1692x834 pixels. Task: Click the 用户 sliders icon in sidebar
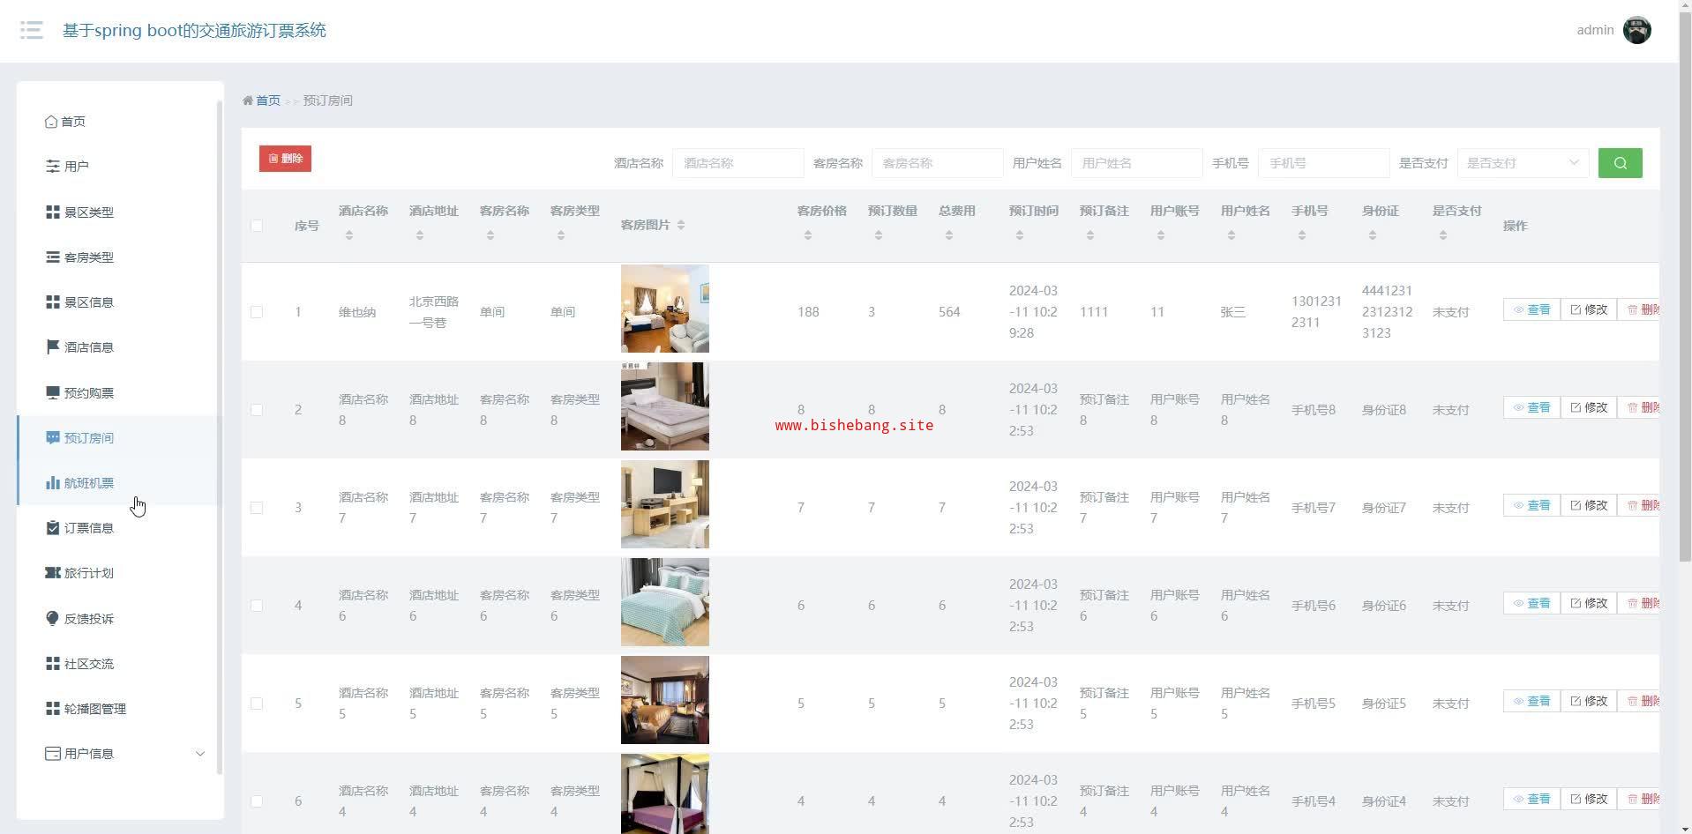click(53, 167)
